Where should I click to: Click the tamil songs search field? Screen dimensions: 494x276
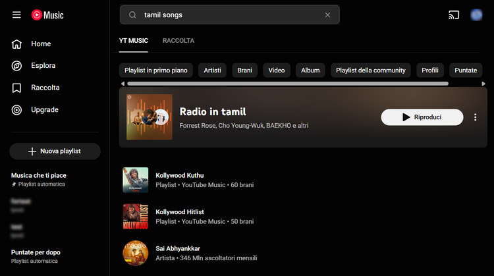click(x=230, y=14)
